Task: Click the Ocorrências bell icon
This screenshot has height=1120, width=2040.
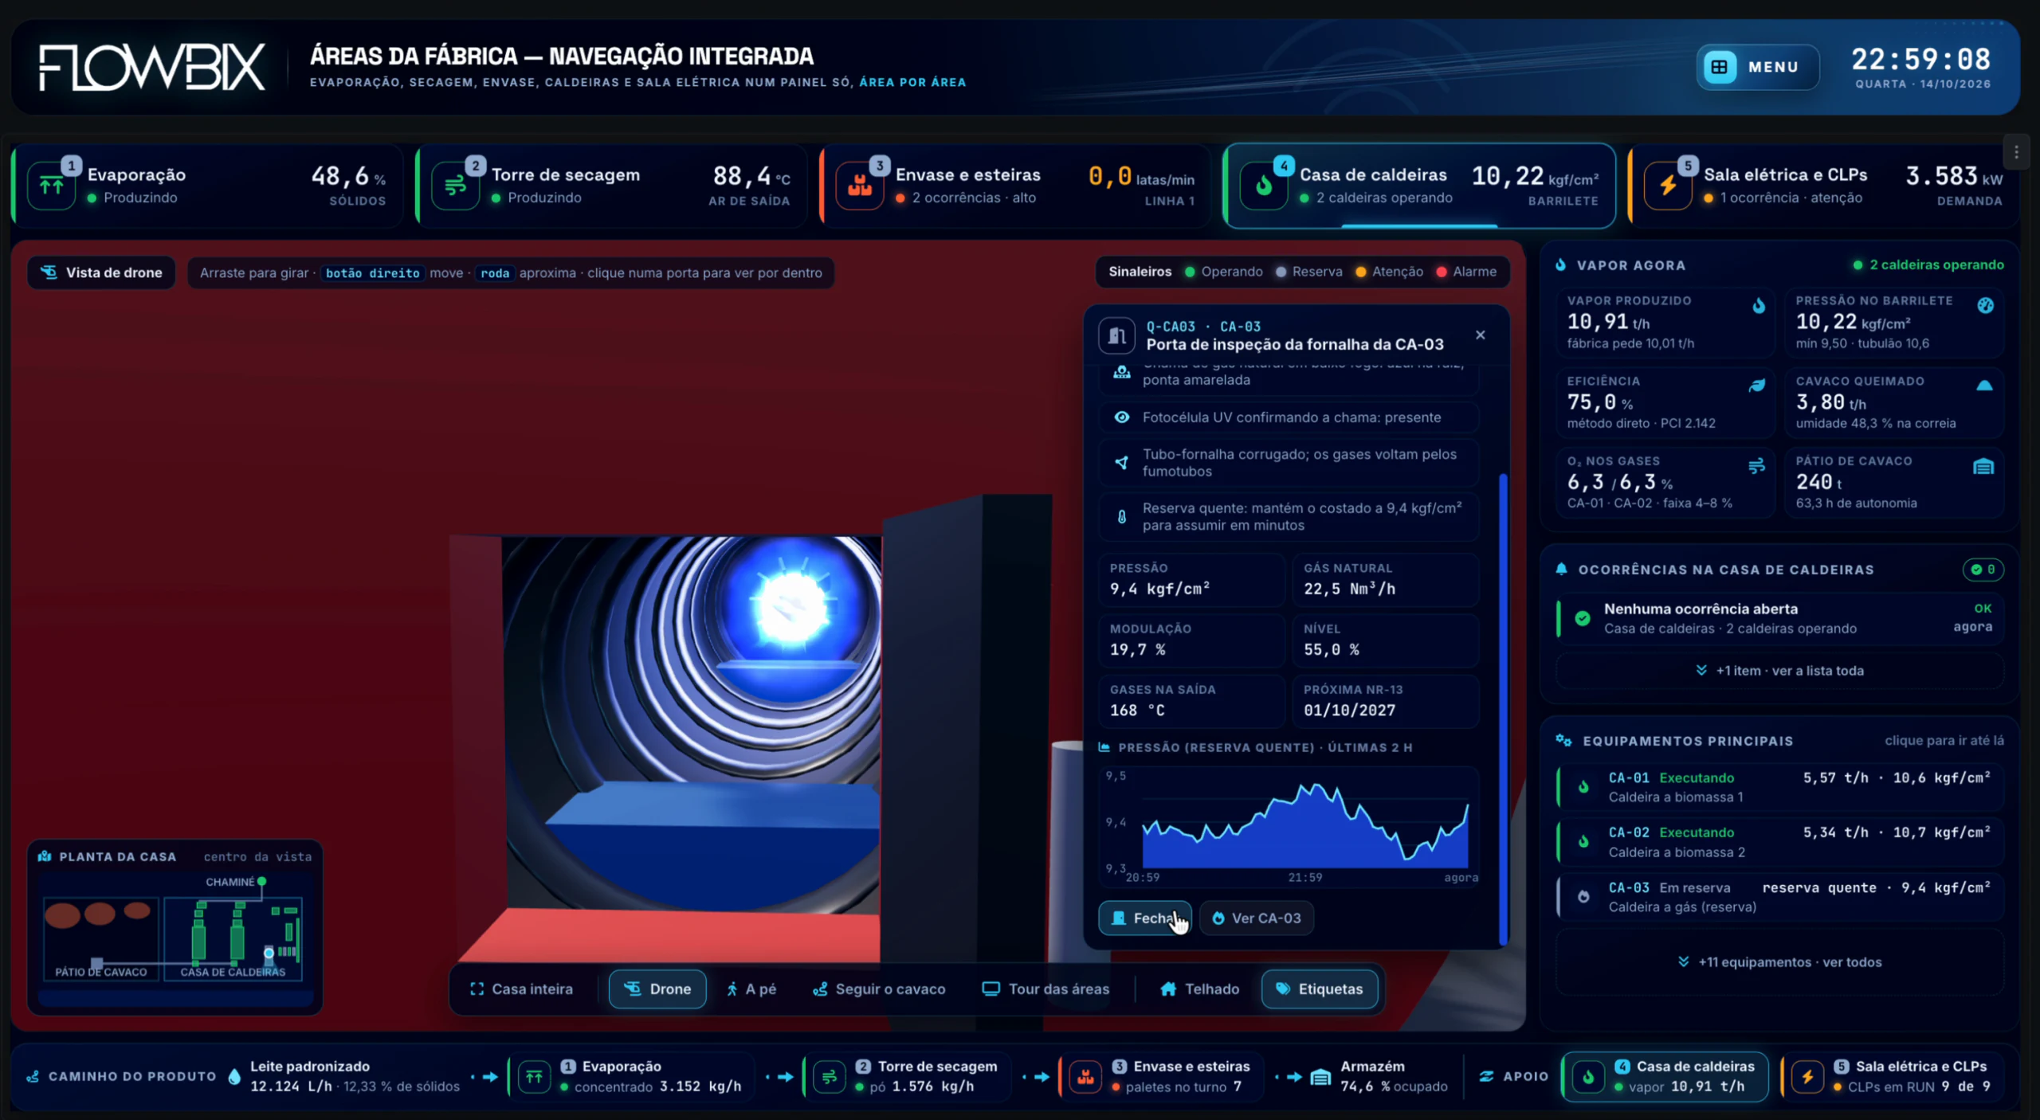Action: 1561,569
